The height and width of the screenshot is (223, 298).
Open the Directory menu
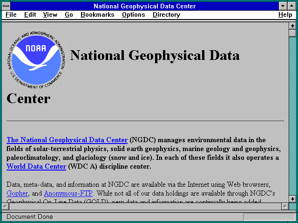pyautogui.click(x=167, y=15)
